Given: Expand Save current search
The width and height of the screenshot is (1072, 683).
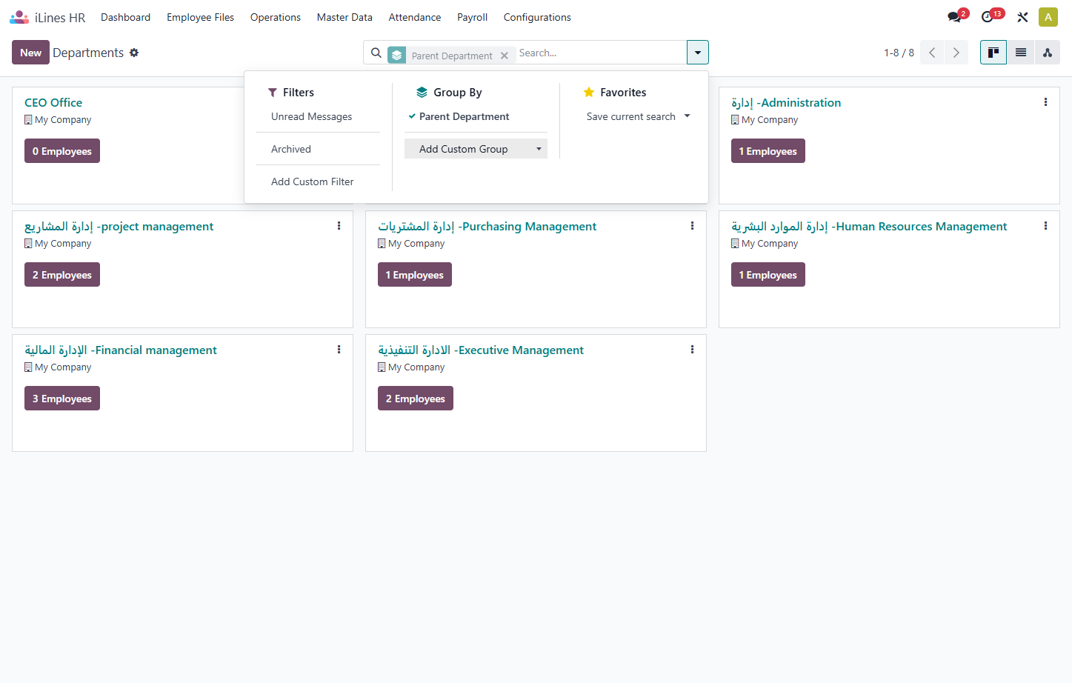Looking at the screenshot, I should tap(638, 116).
